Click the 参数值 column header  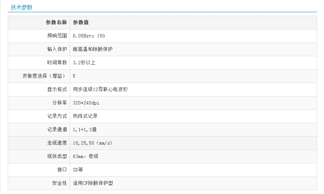81,23
